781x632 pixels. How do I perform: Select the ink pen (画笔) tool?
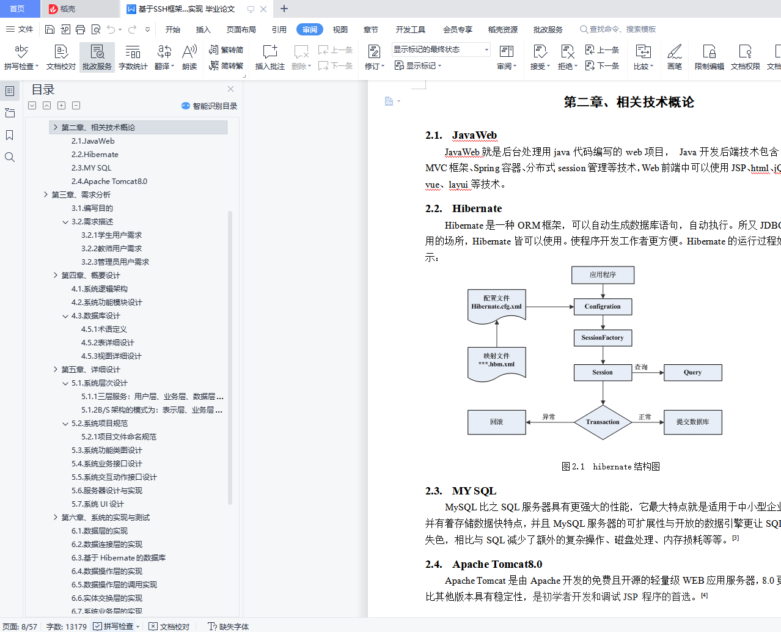tap(674, 57)
